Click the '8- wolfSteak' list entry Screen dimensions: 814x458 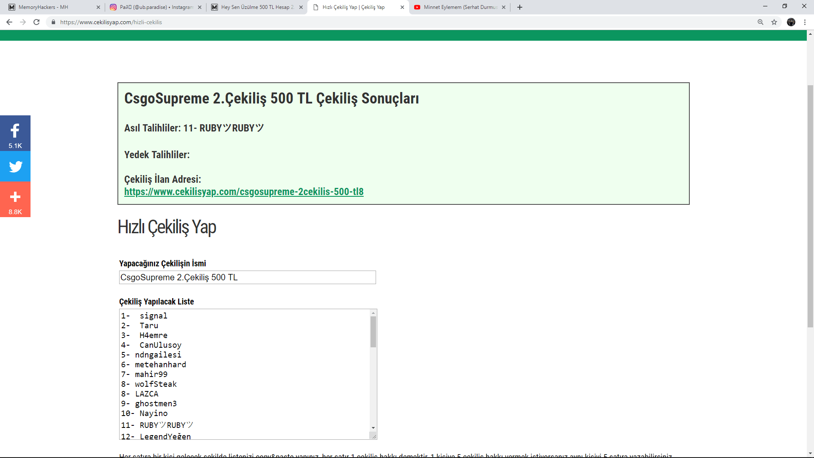pos(149,384)
